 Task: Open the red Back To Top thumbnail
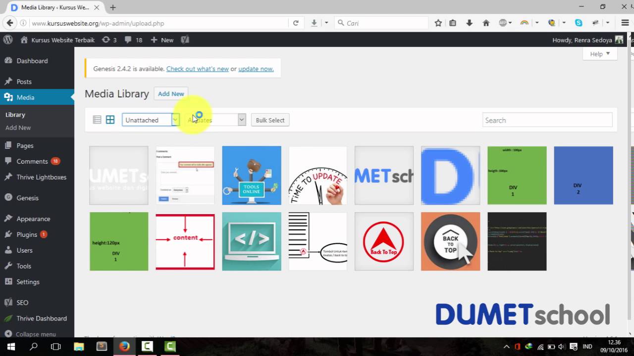coord(384,241)
